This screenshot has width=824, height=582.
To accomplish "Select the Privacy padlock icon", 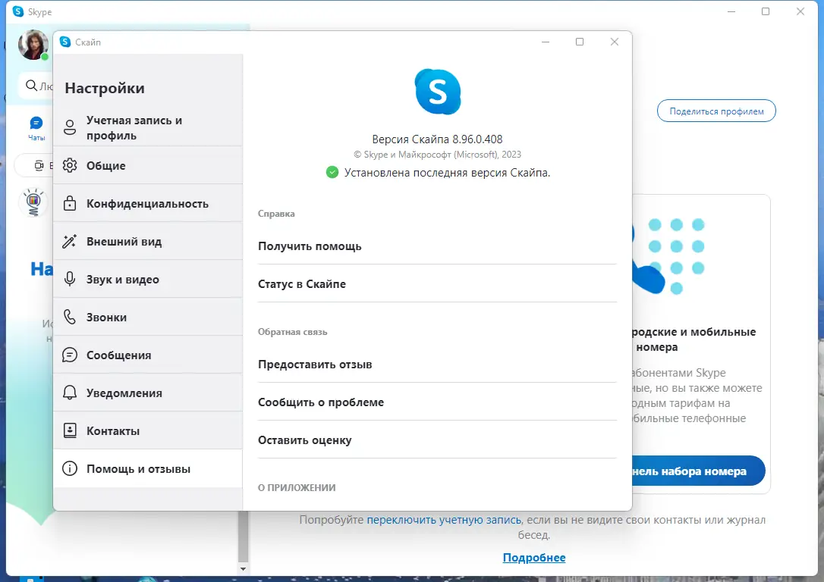I will point(70,203).
